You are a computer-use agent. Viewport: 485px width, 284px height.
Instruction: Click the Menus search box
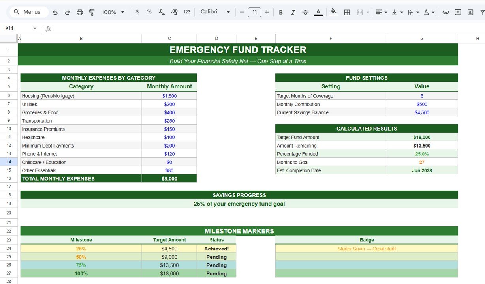pyautogui.click(x=28, y=12)
